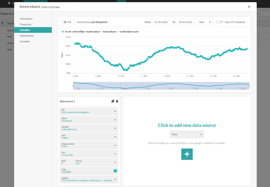Toggle Use UTC timezone switch
This screenshot has width=270, height=187.
click(x=219, y=22)
